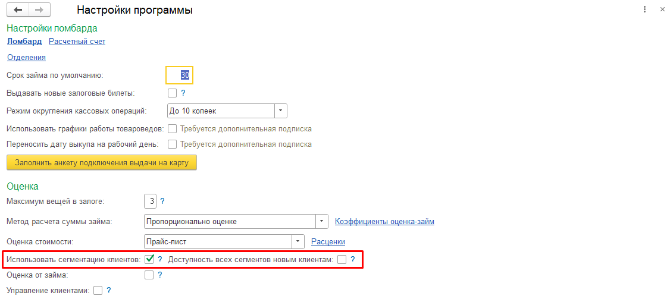Check the Управление клиентами checkbox
670x299 pixels.
pos(98,291)
